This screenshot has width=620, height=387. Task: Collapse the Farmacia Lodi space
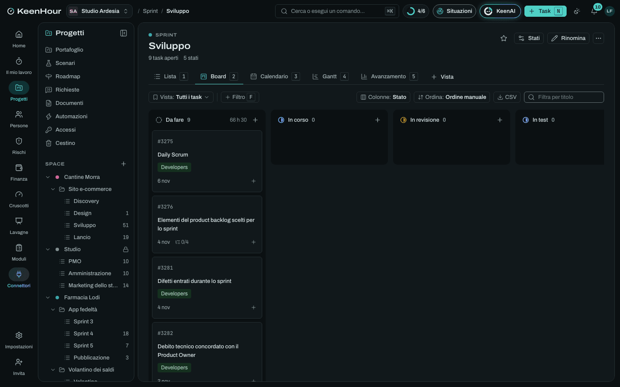tap(48, 298)
